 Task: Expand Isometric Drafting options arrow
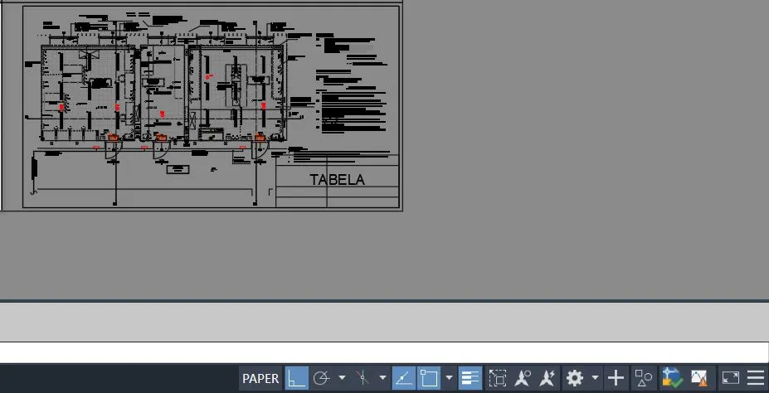pos(382,379)
